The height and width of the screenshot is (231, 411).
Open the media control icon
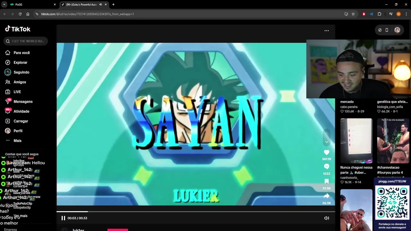391,14
